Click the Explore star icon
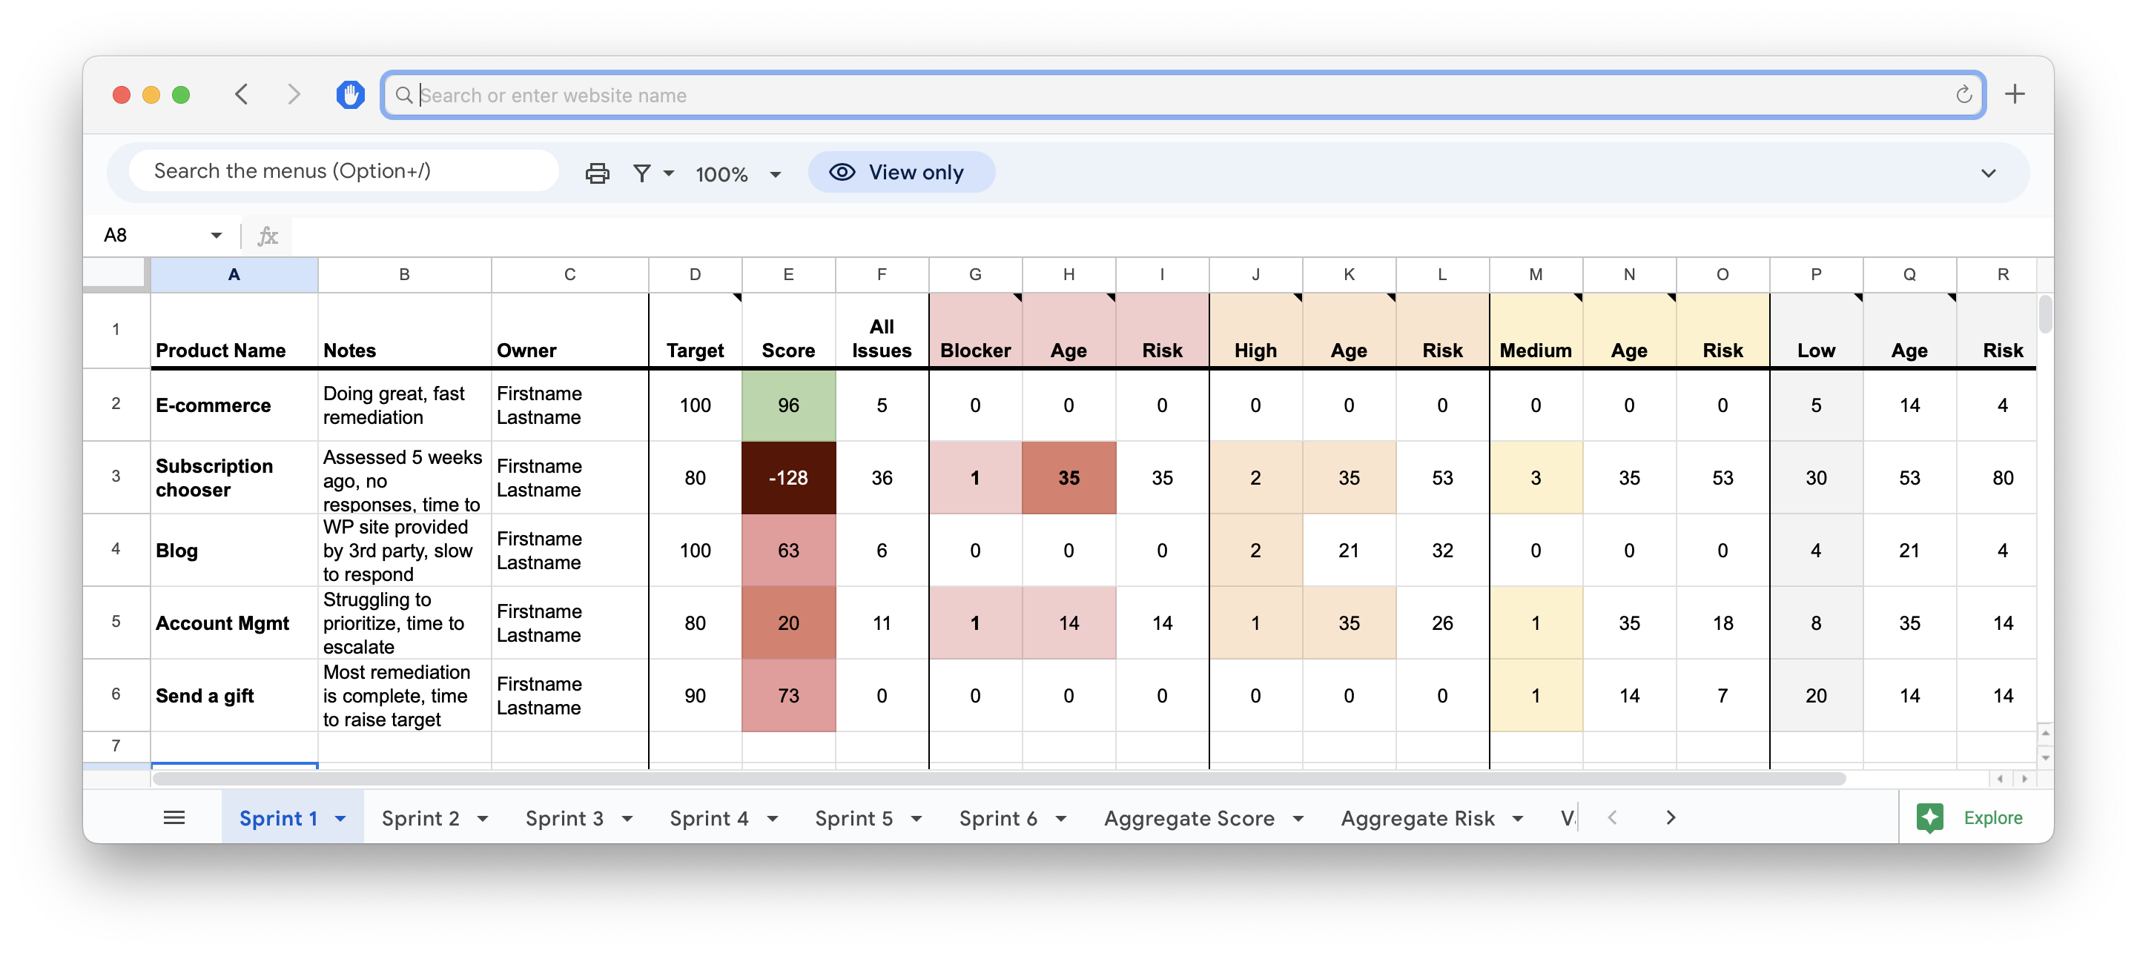Image resolution: width=2137 pixels, height=953 pixels. [1929, 818]
